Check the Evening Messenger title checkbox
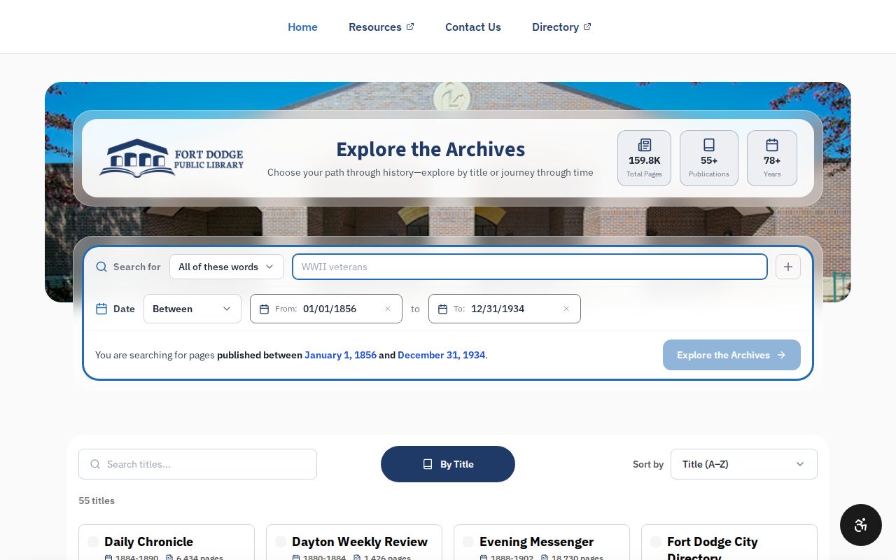 [468, 542]
